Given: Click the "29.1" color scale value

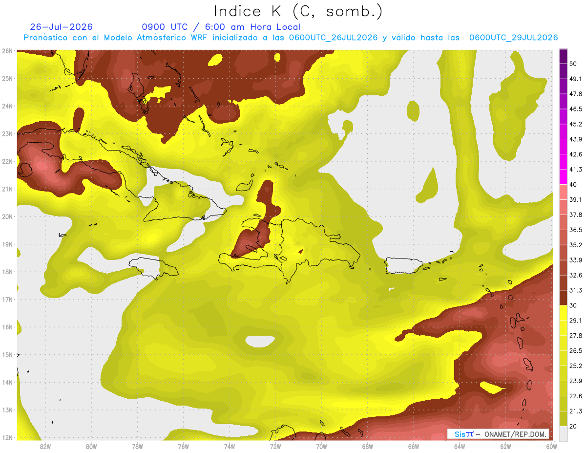Looking at the screenshot, I should [576, 321].
